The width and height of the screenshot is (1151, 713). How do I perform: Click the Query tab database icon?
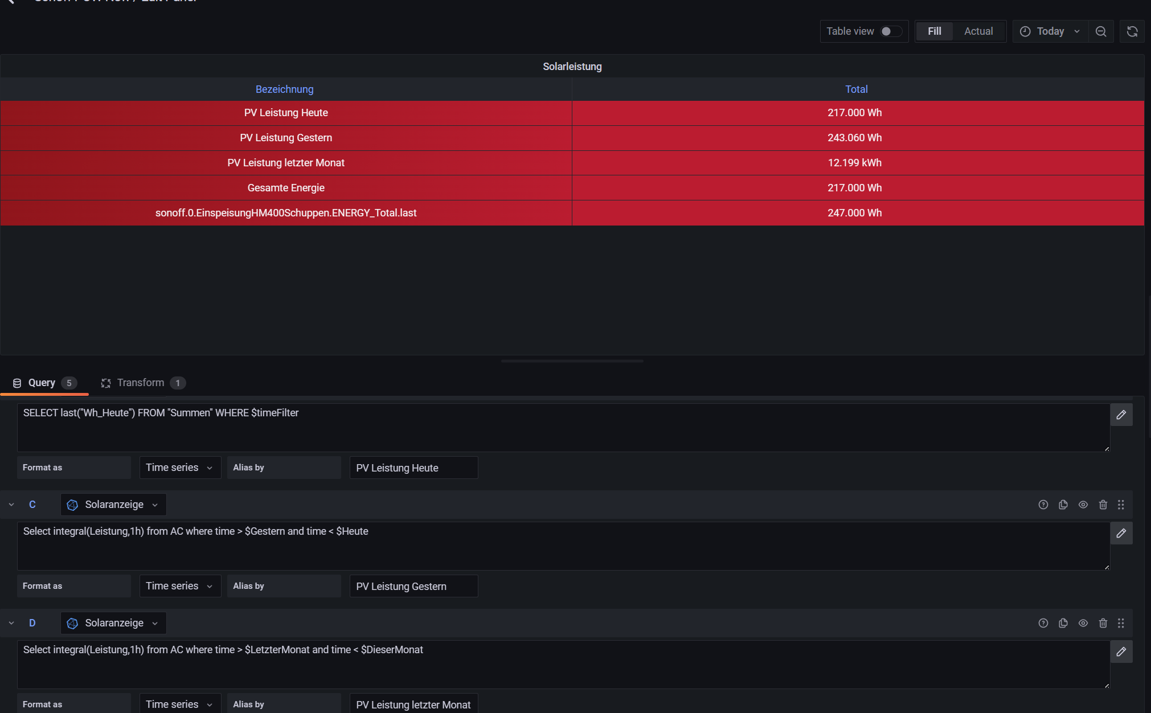(x=17, y=383)
